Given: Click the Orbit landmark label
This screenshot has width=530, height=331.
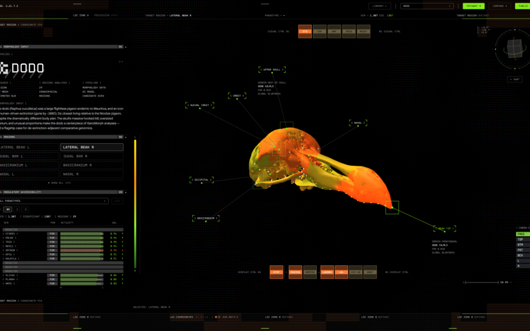Looking at the screenshot, I should point(237,96).
